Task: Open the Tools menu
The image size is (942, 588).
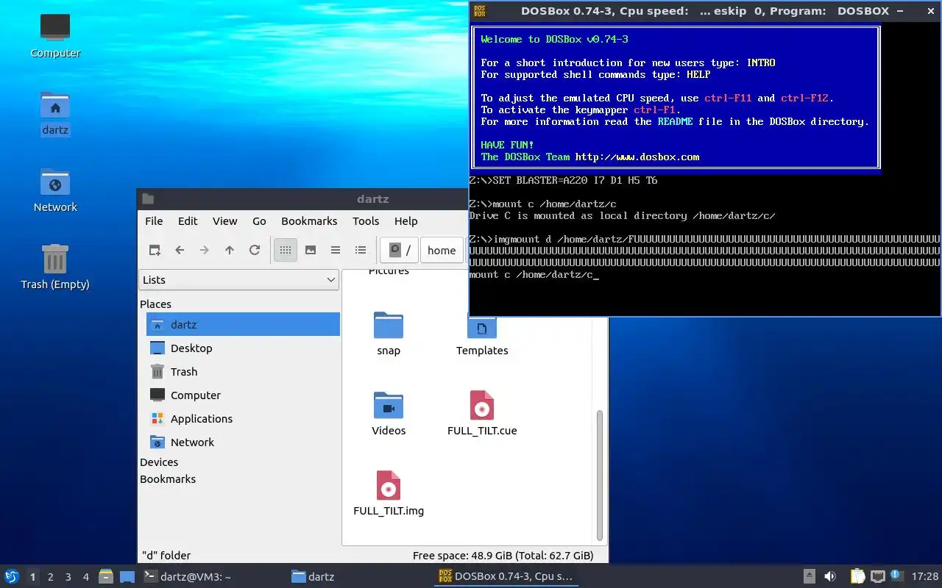Action: tap(366, 220)
